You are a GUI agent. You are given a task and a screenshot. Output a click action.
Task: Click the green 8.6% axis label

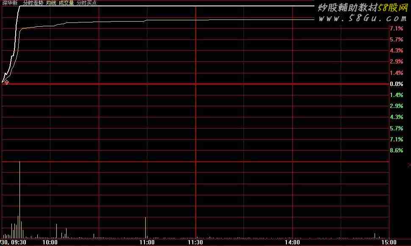click(x=396, y=150)
